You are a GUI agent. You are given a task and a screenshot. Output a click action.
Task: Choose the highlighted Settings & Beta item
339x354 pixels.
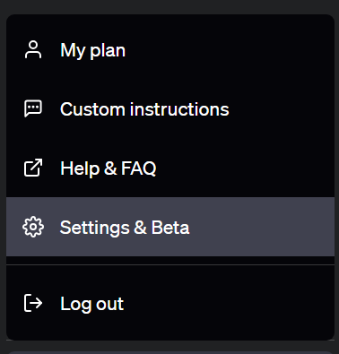click(170, 227)
